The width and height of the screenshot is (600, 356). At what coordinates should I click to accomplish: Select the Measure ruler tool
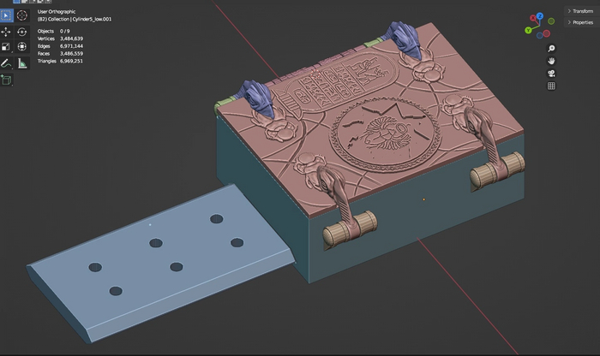tap(21, 63)
